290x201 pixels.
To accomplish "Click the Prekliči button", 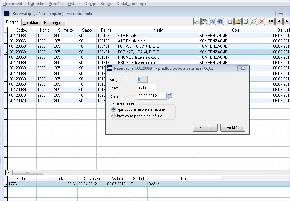I will 232,128.
